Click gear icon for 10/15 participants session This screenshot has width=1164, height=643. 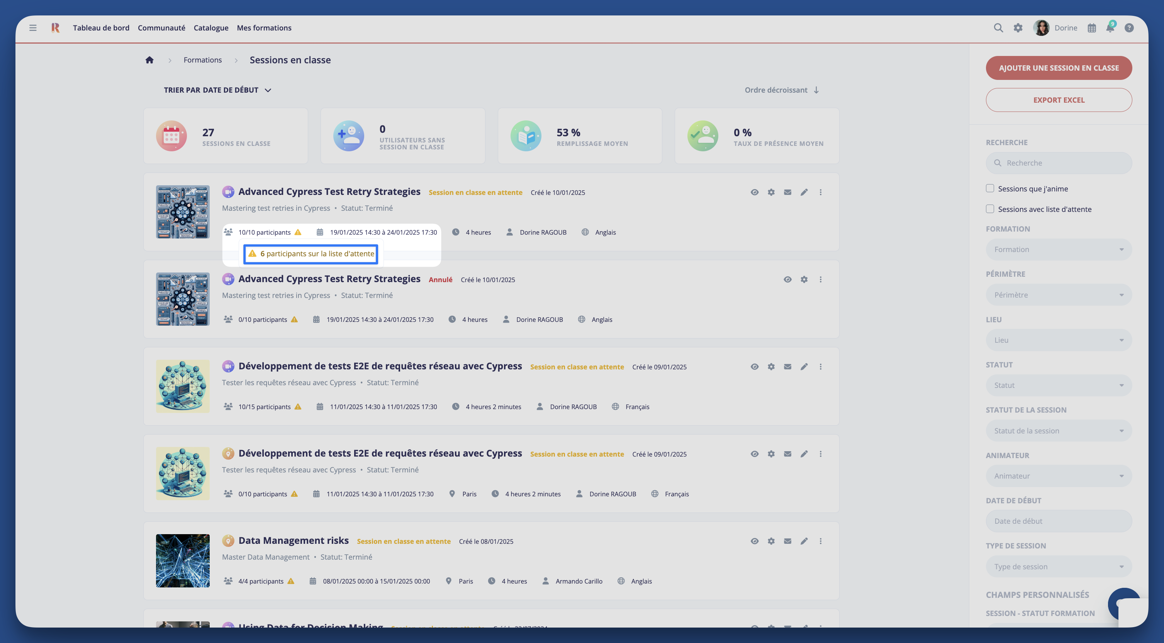(771, 367)
